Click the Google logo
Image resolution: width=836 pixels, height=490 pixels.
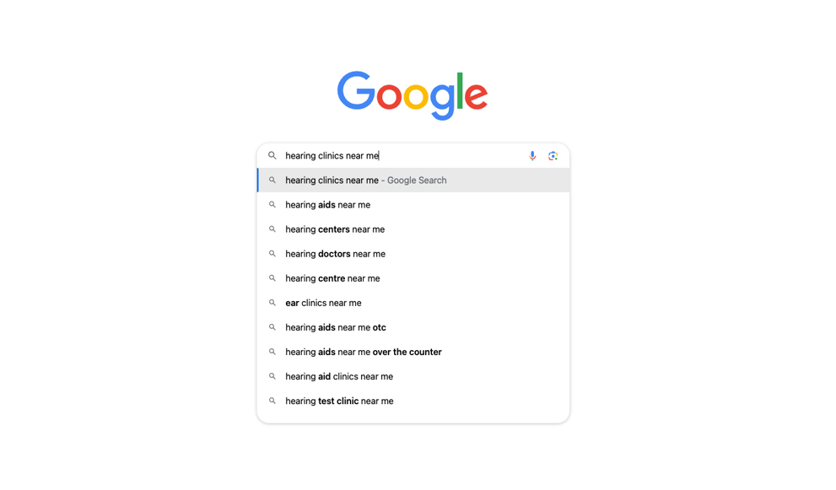(x=413, y=94)
